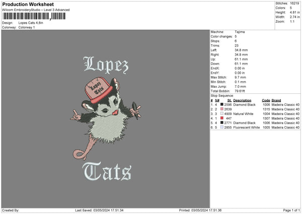Screen dimensions: 302x214
Task: Click the Stops value 6
Action: [x=236, y=41]
